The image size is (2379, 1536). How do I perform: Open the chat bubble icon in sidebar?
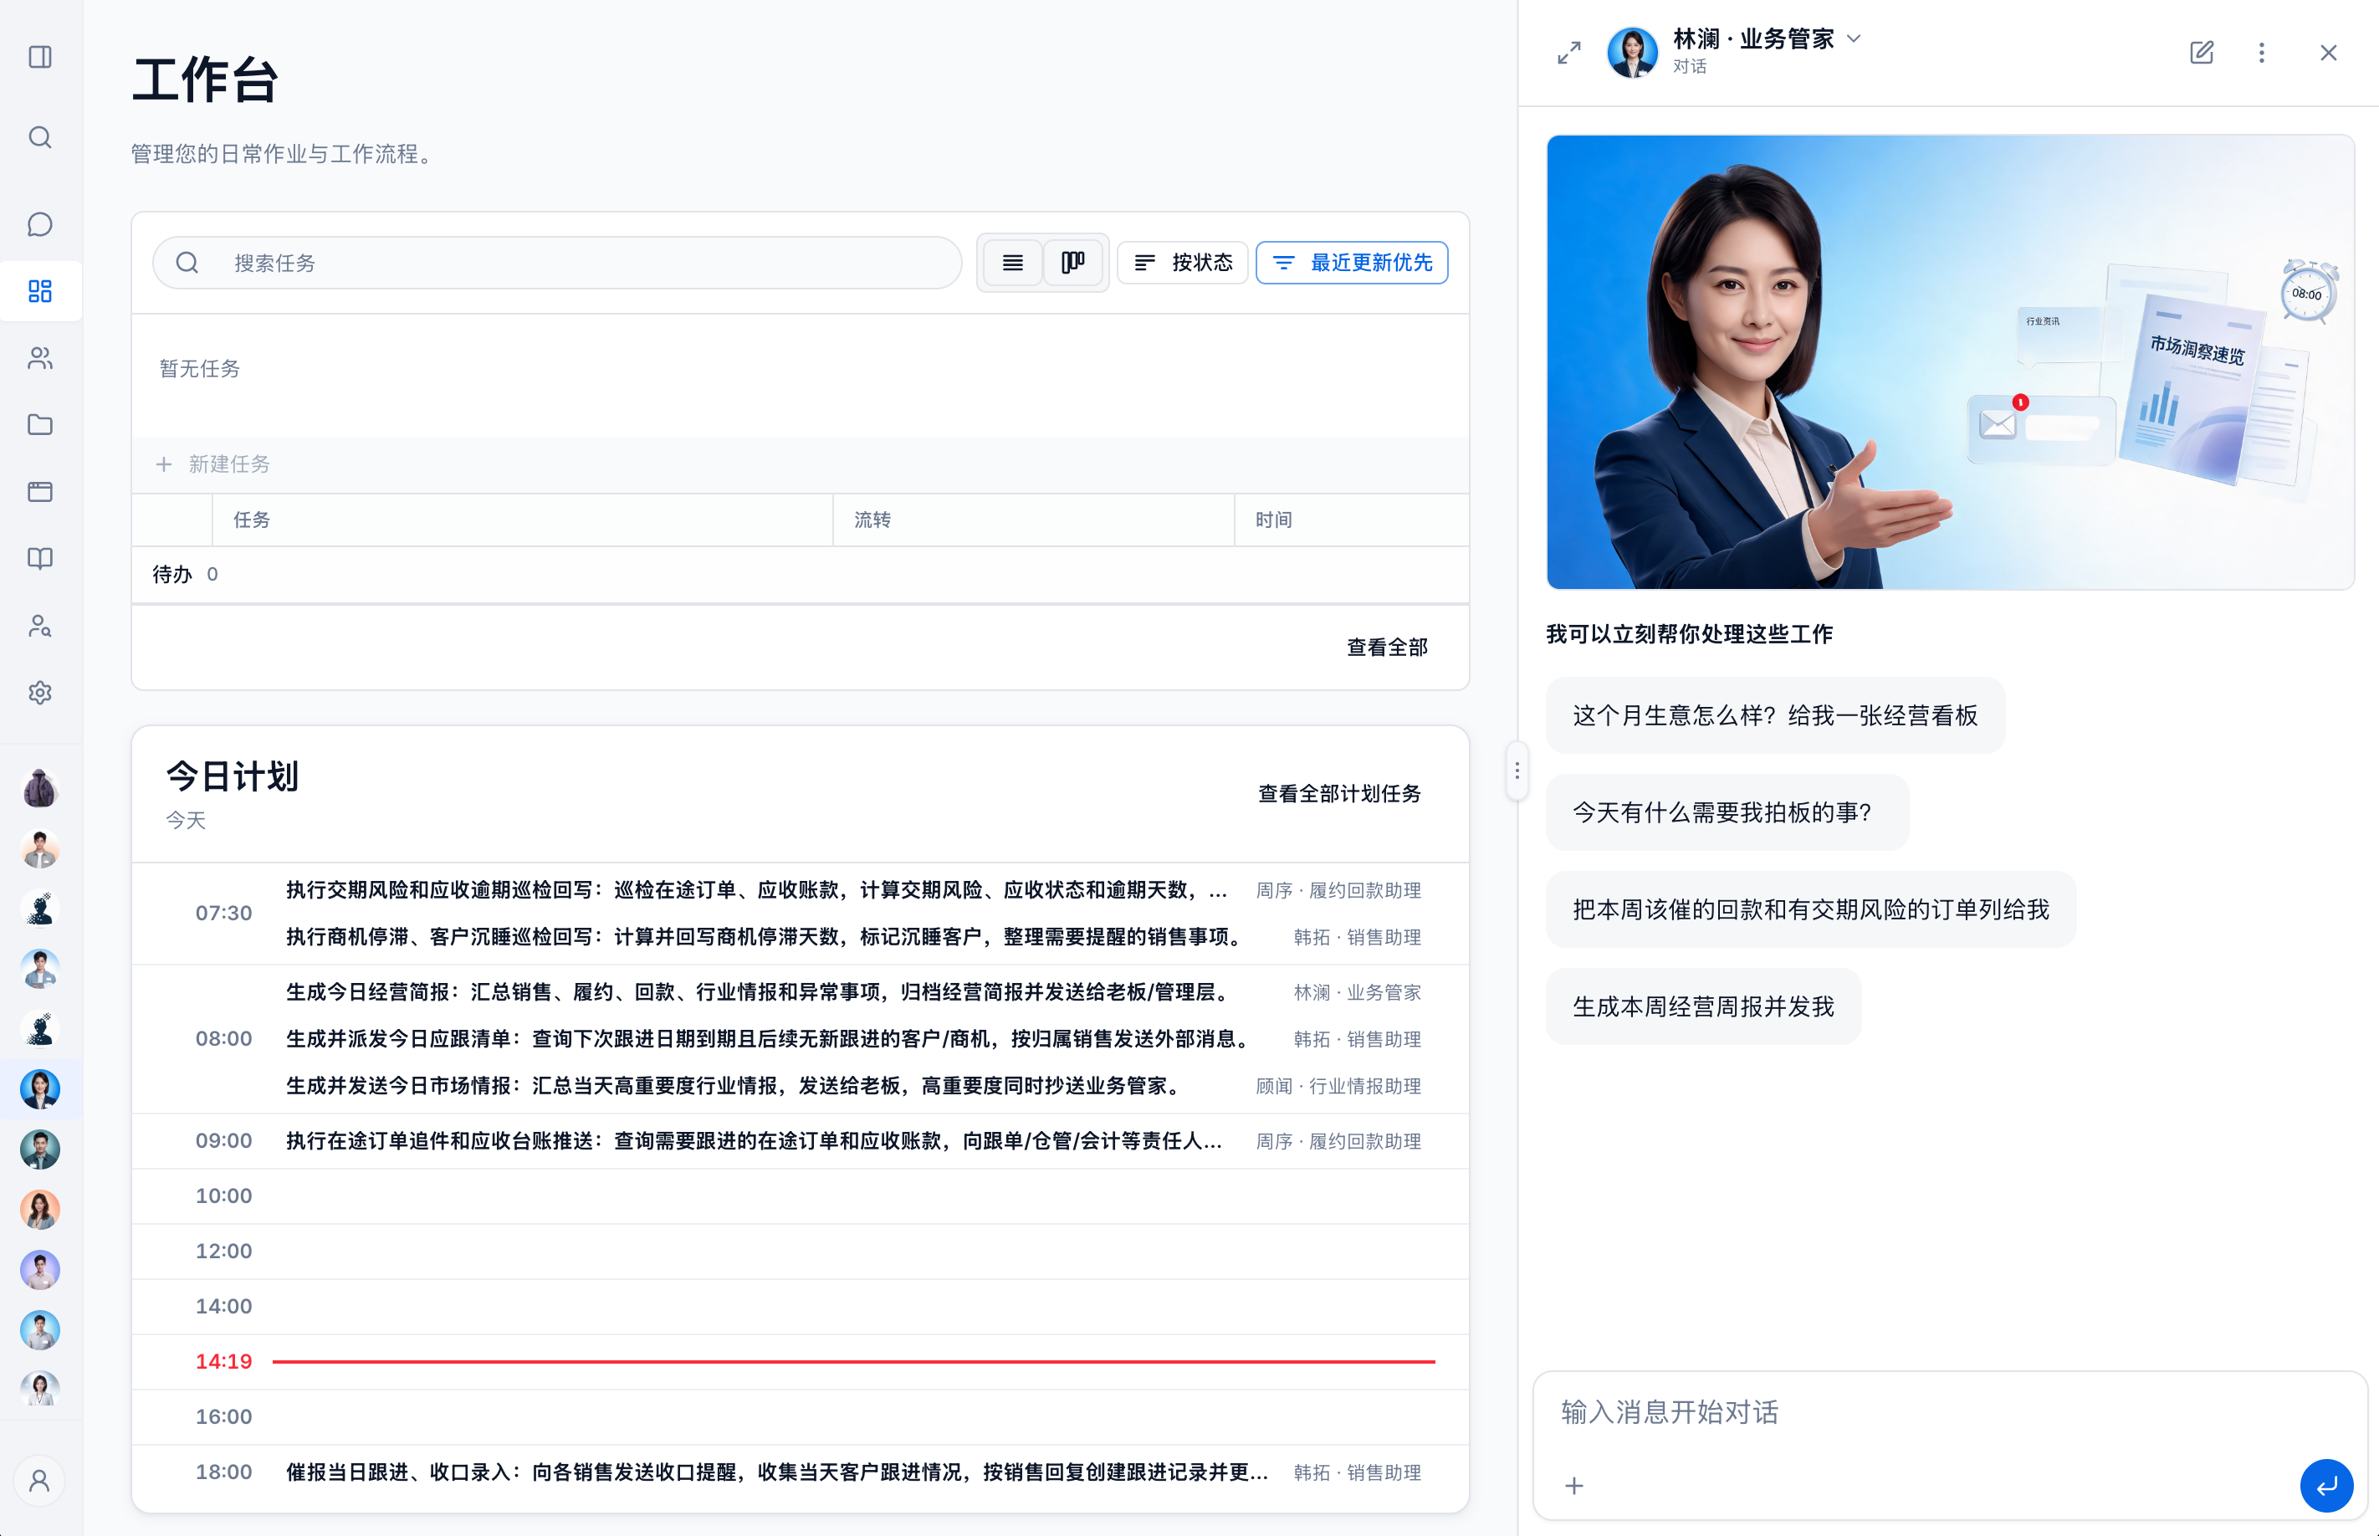(x=40, y=224)
